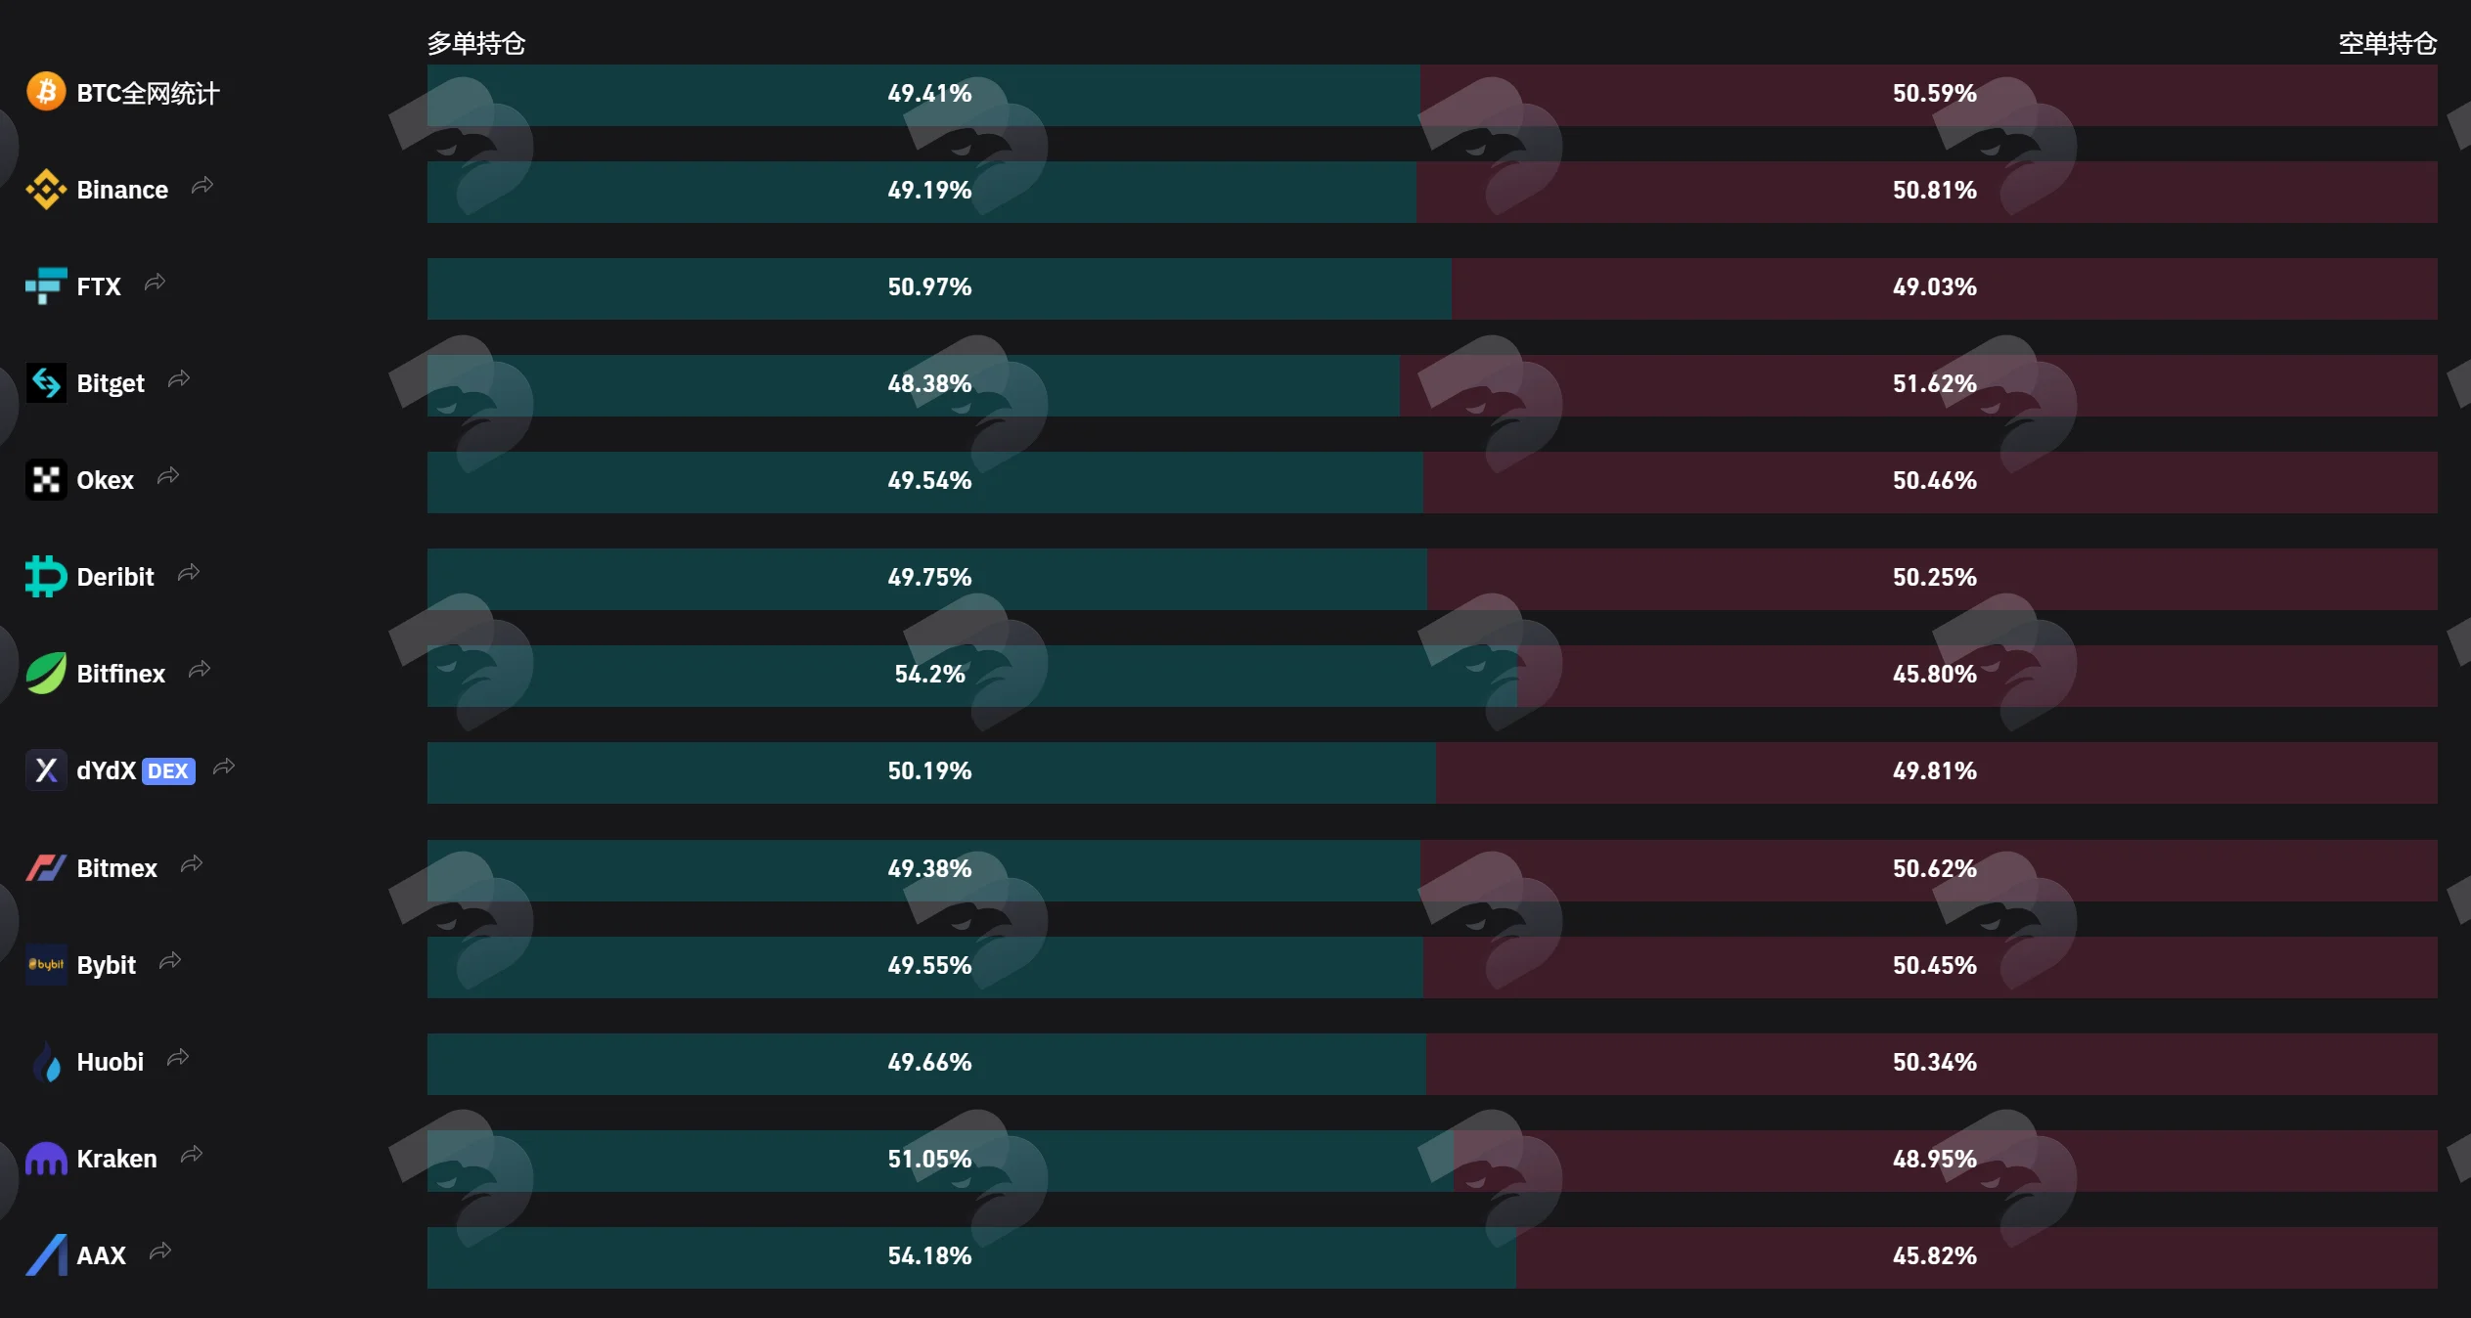This screenshot has width=2471, height=1318.
Task: Click the 多单持仓 column header
Action: tap(476, 43)
